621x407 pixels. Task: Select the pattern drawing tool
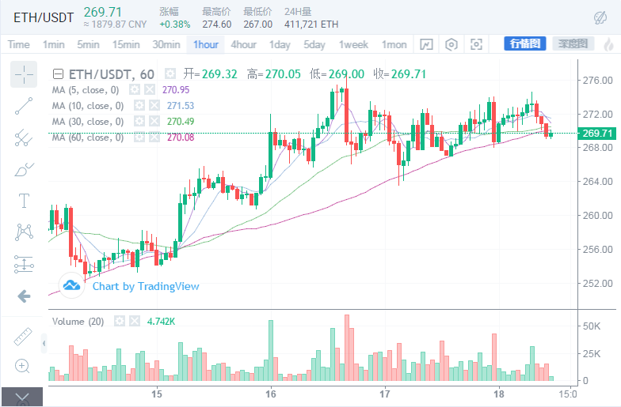[x=24, y=232]
